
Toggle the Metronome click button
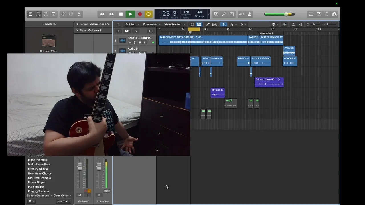coord(249,14)
